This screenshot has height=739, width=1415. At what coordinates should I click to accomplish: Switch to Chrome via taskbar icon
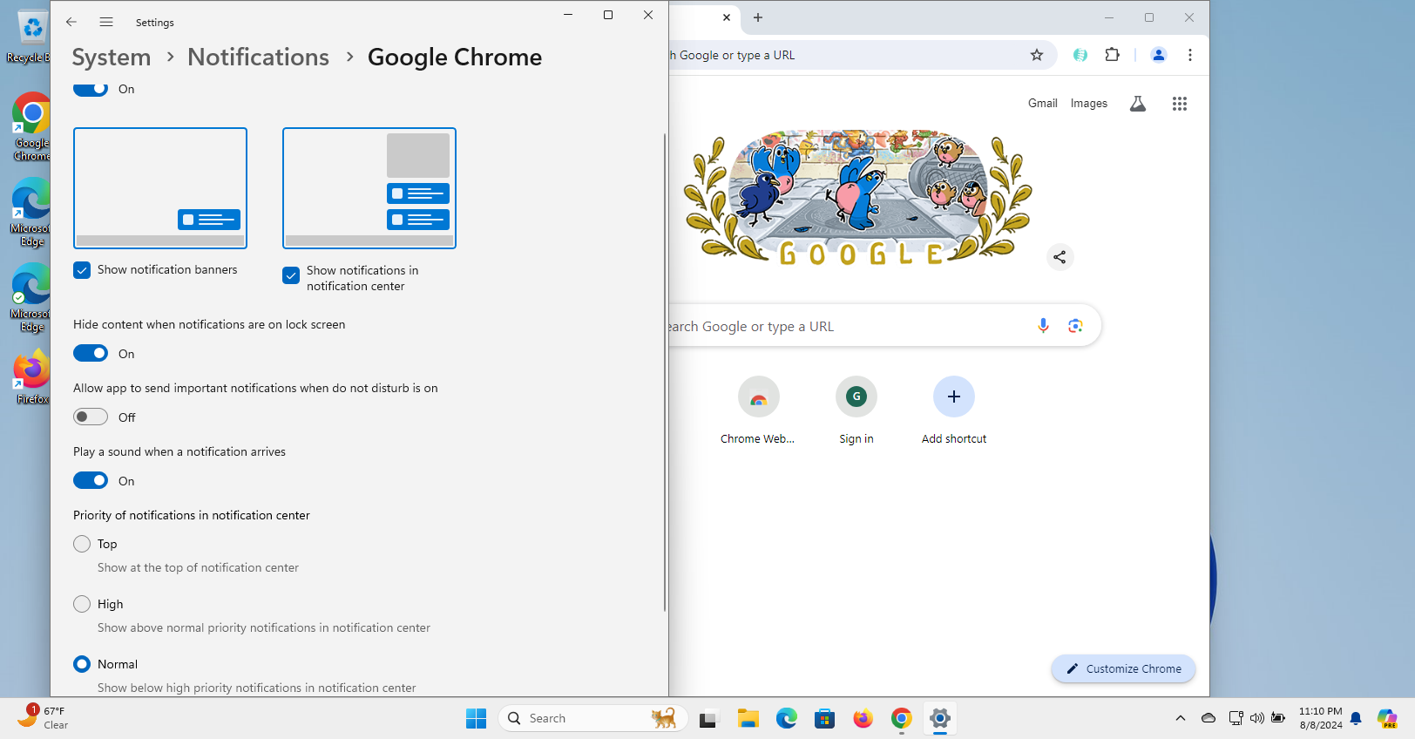coord(902,718)
